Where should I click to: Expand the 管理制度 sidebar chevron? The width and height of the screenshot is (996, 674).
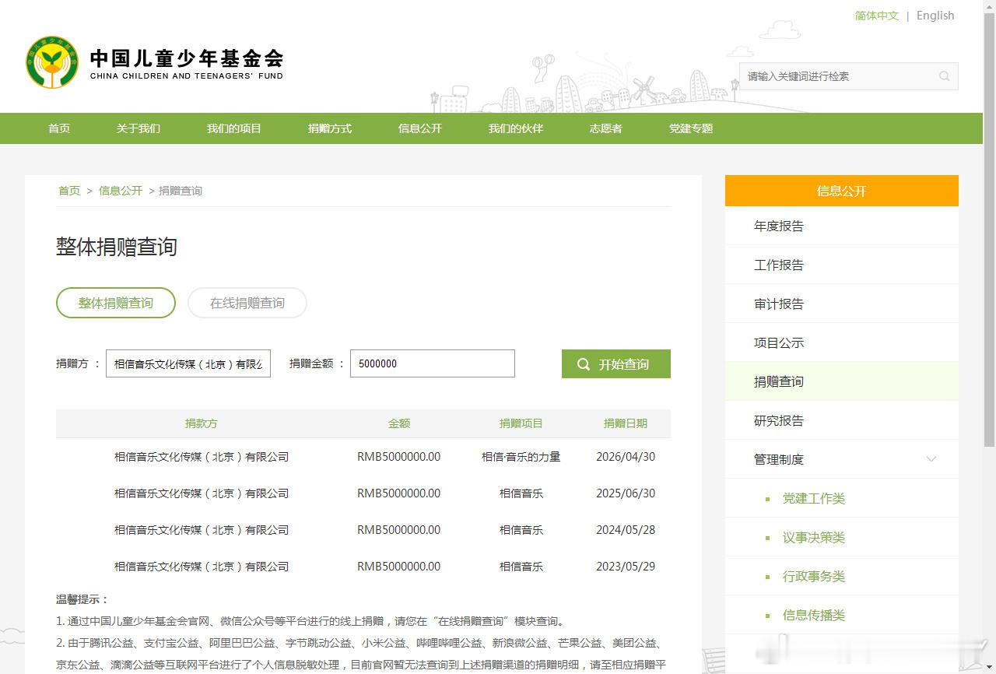point(931,459)
